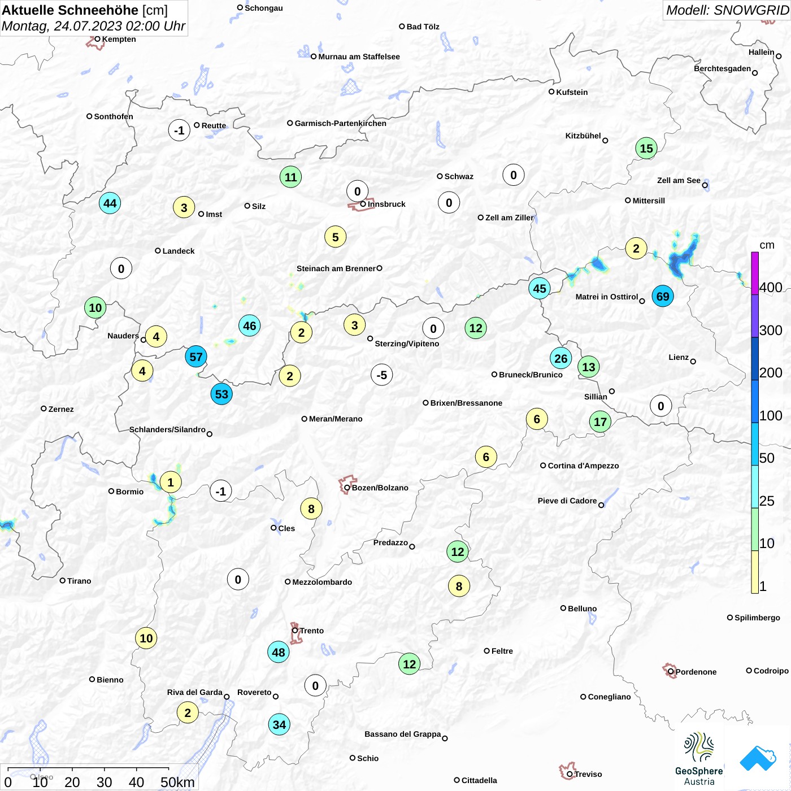Screen dimensions: 791x791
Task: Click the Berchtesgaden label
Action: (x=722, y=68)
